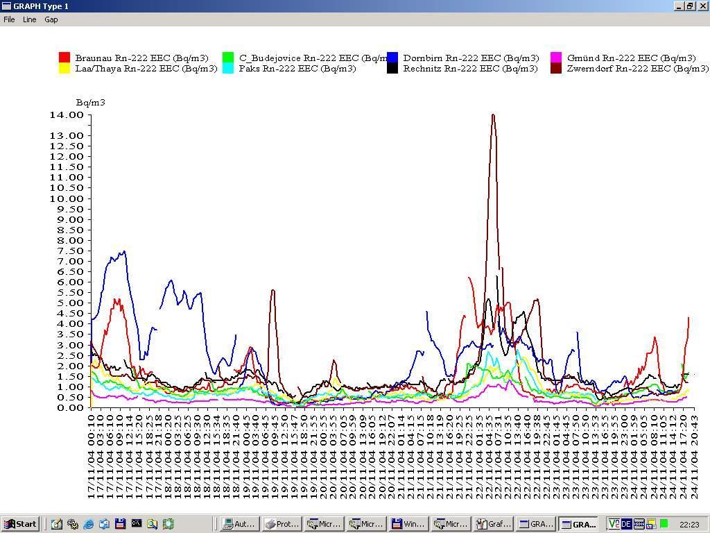The image size is (710, 533).
Task: Launch the mail envelope quick launch icon
Action: pyautogui.click(x=104, y=524)
